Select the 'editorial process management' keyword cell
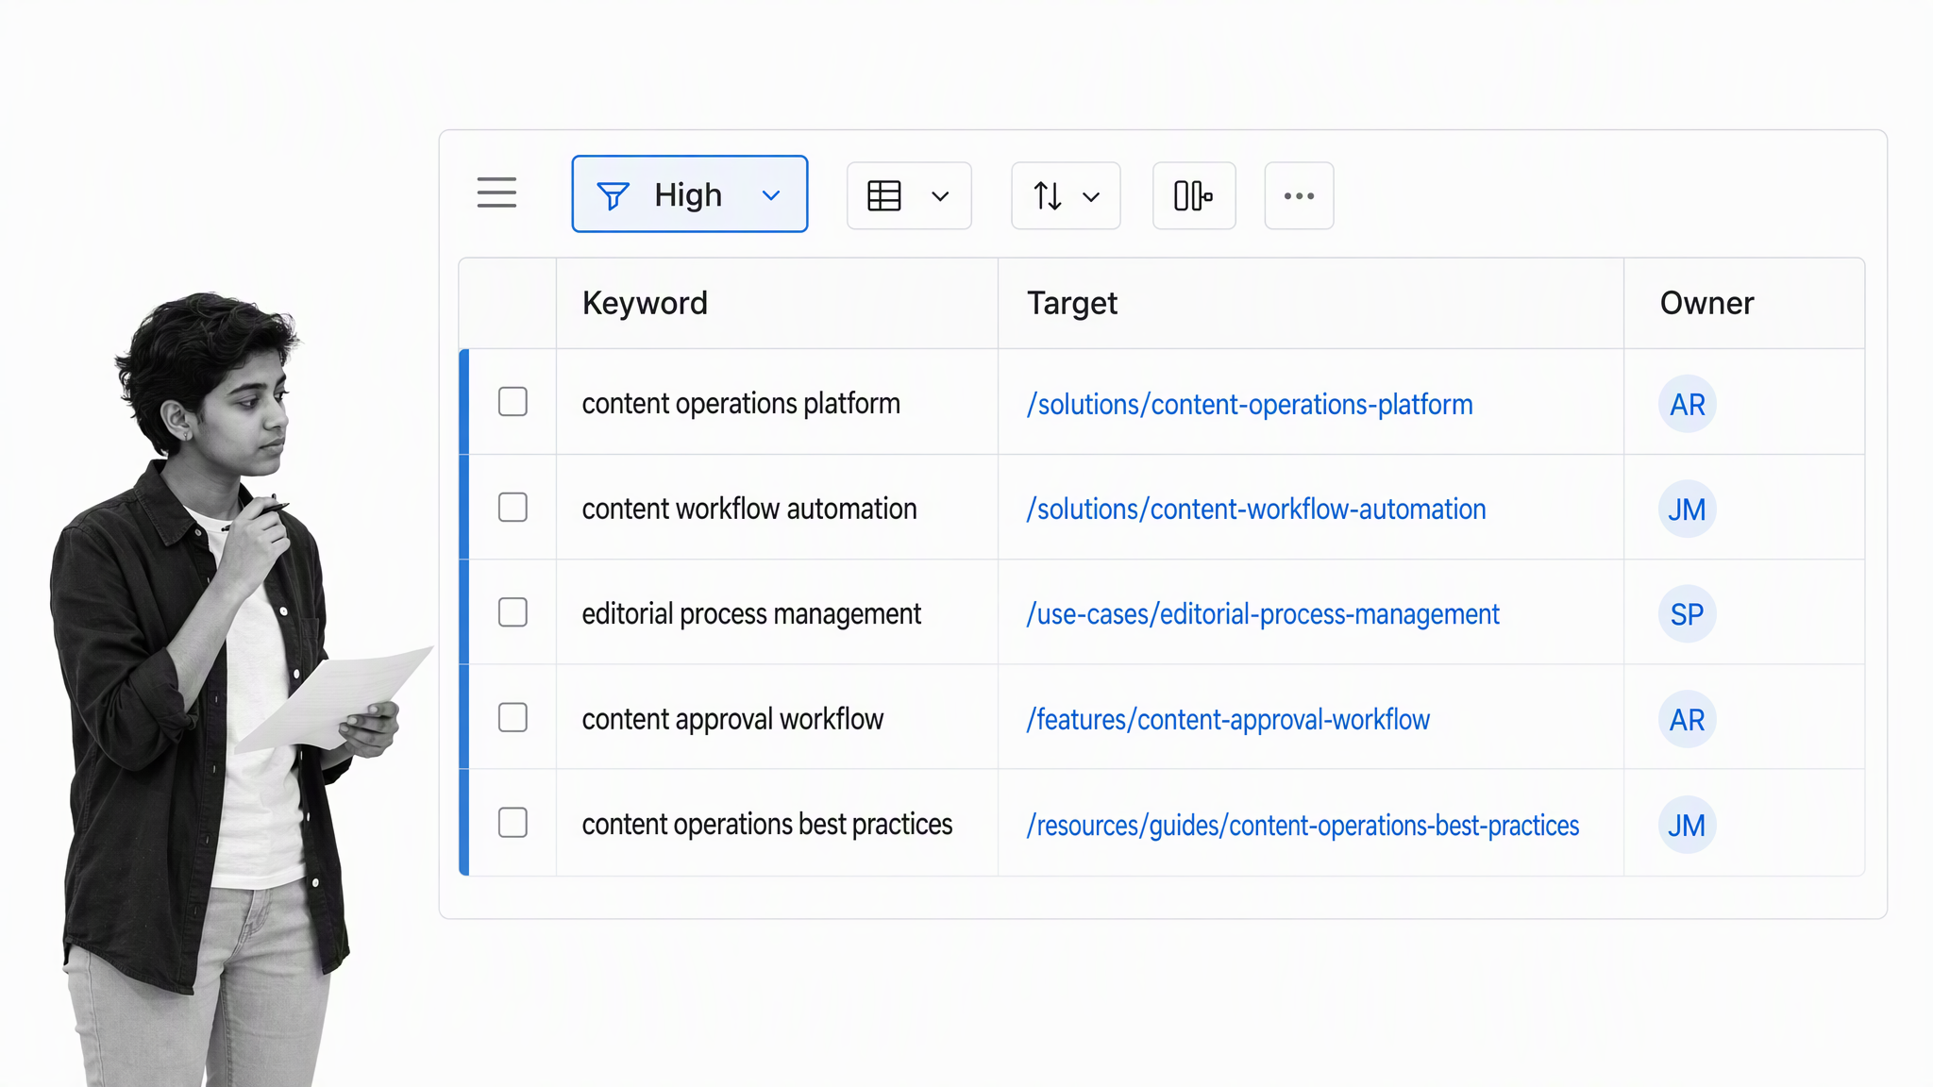Screen dimensions: 1933x1087 (777, 613)
